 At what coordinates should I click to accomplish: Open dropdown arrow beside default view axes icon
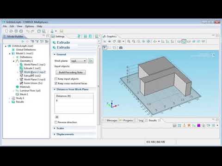[x=159, y=41]
